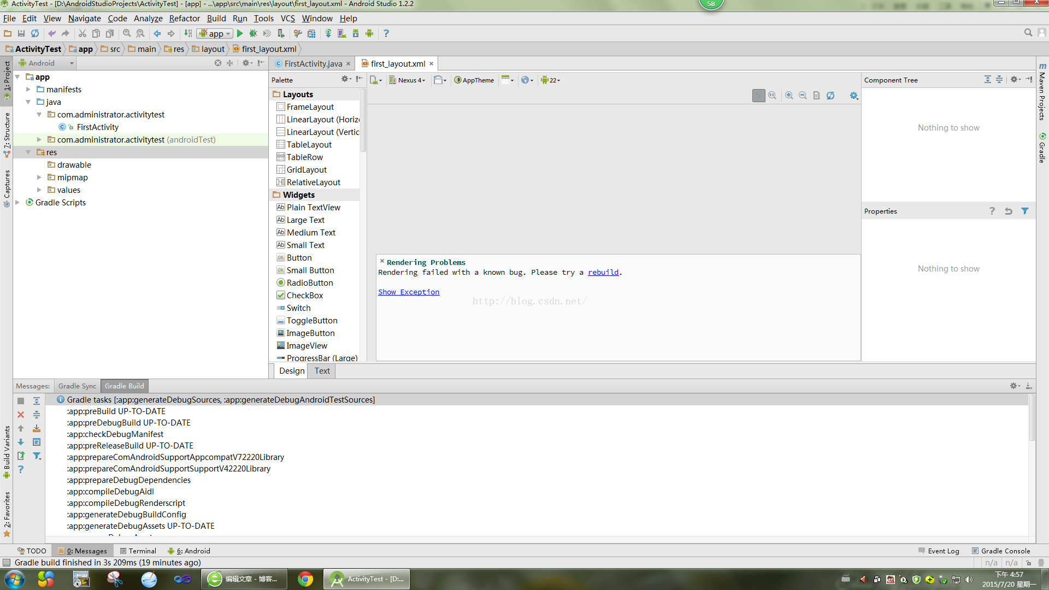Image resolution: width=1049 pixels, height=590 pixels.
Task: Open Chrome from the Windows taskbar
Action: click(305, 579)
